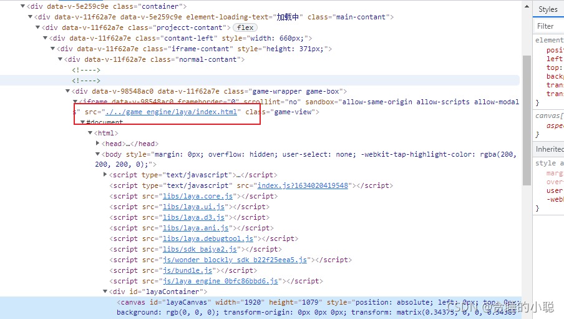Collapse the contant-left div node
The height and width of the screenshot is (319, 564).
point(46,38)
